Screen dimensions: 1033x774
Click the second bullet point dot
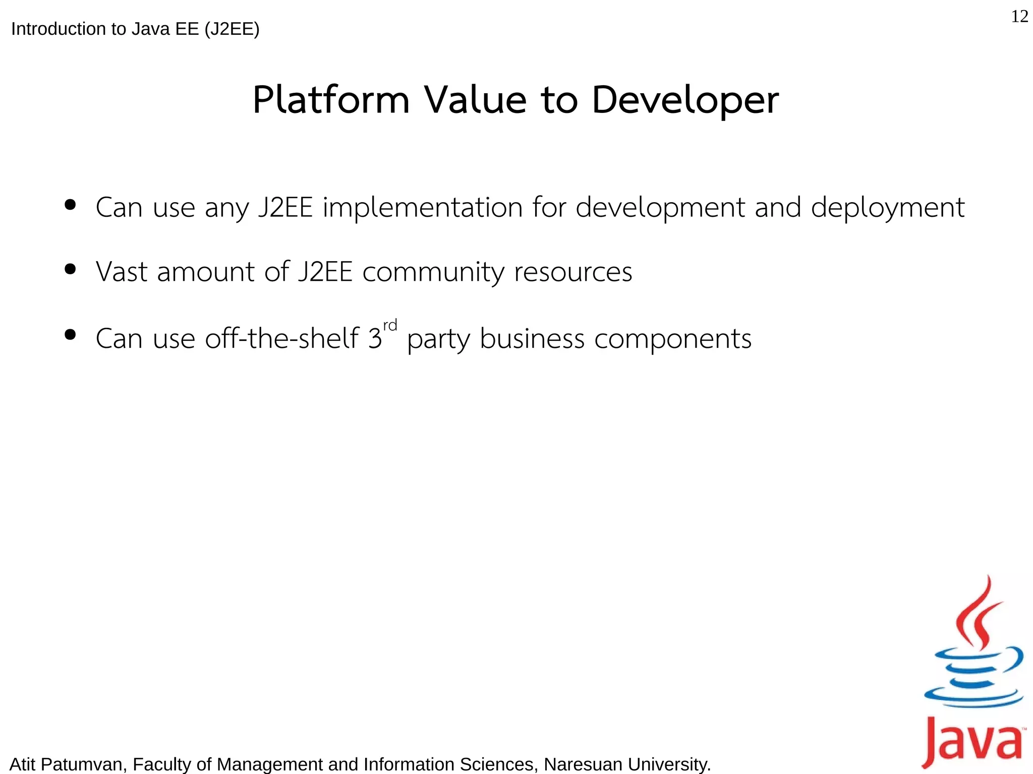[70, 269]
